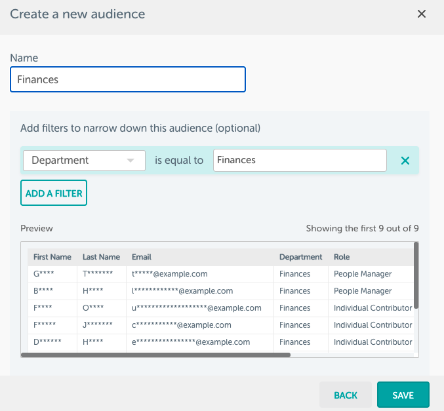444x411 pixels.
Task: Open the Department filter field dropdown
Action: [84, 160]
